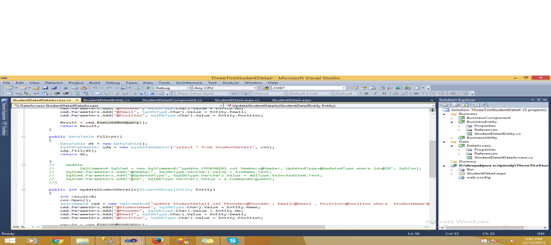Image resolution: width=551 pixels, height=245 pixels.
Task: Click the Undo toolbar icon
Action: (x=95, y=88)
